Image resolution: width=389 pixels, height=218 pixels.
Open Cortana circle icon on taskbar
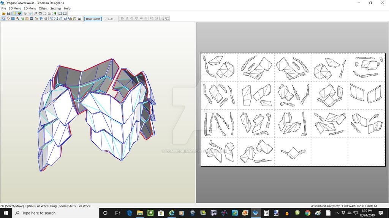pyautogui.click(x=105, y=213)
